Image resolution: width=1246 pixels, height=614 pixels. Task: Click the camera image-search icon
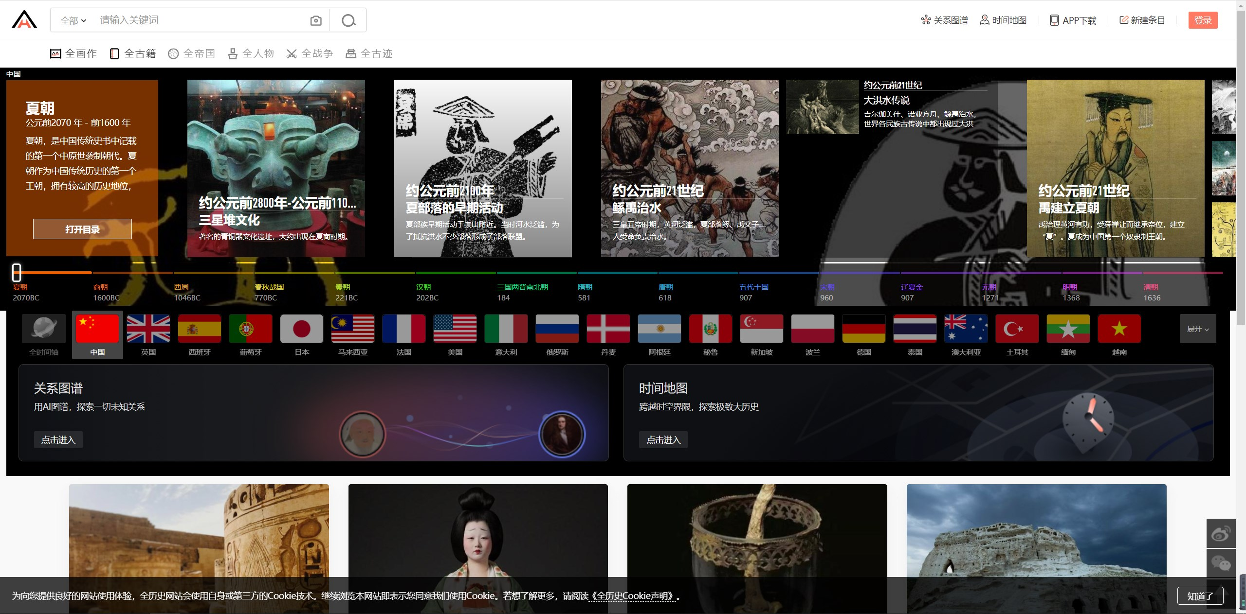[315, 20]
